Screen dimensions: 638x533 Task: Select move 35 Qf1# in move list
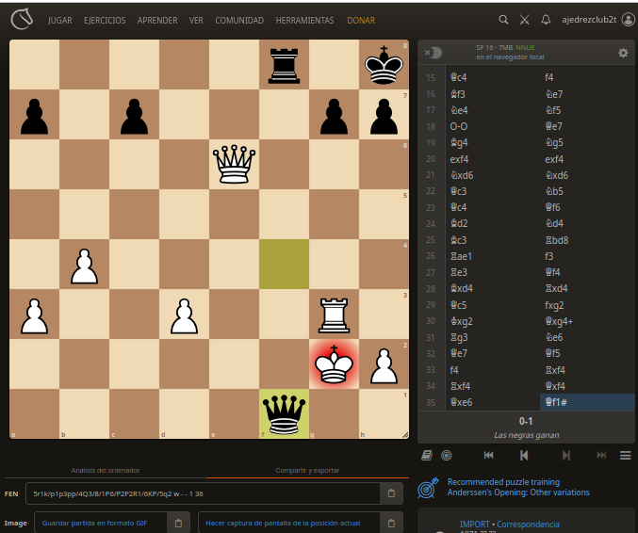tap(587, 402)
